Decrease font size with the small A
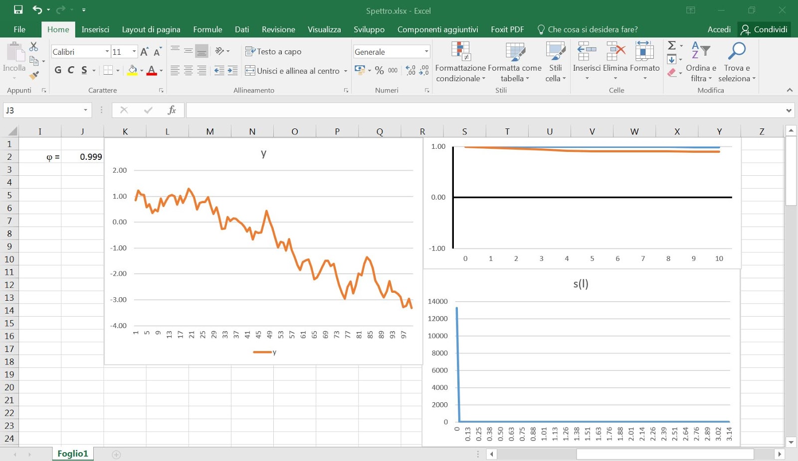Screen dimensions: 798x461 (158, 51)
